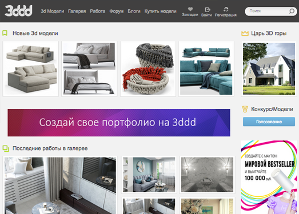299x214 pixels.
Task: Click the Создай свое портфолио banner
Action: [x=119, y=123]
